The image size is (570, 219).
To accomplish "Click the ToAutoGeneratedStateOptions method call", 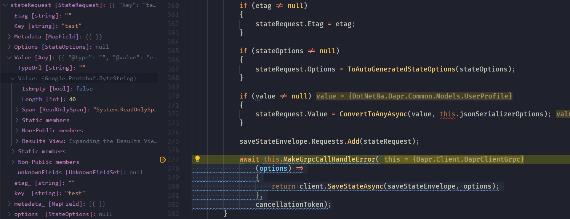I will (x=402, y=69).
